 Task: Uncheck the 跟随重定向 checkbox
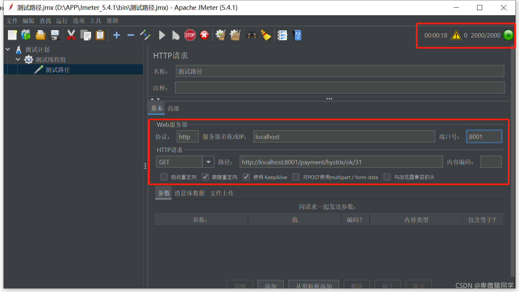point(205,177)
